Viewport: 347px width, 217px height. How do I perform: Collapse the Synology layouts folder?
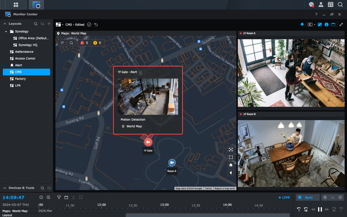pos(6,31)
